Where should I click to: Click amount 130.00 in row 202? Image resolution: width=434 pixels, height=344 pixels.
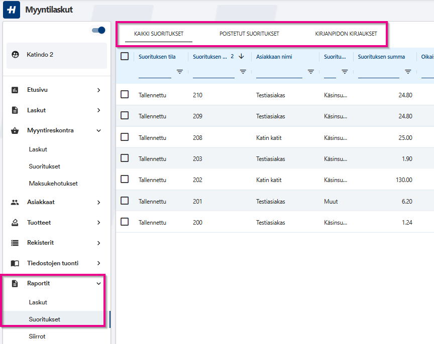[404, 180]
